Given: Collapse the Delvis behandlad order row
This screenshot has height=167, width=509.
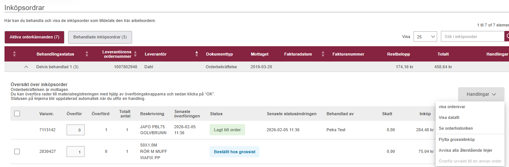Looking at the screenshot, I should point(26,67).
